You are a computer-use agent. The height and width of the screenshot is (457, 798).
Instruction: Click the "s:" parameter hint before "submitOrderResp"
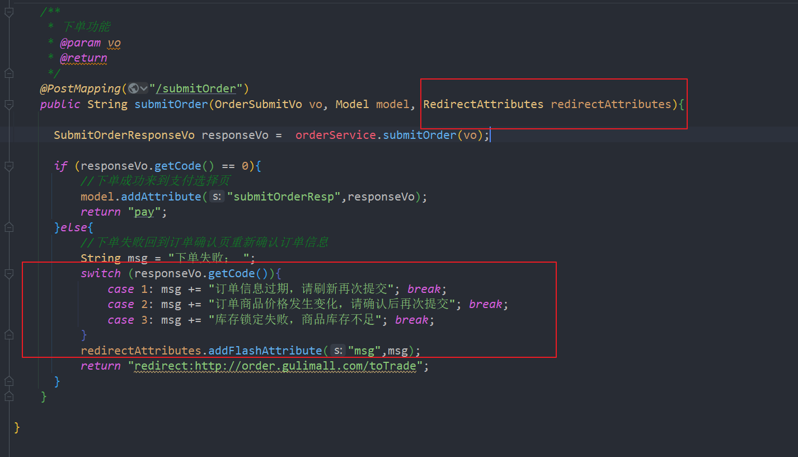(217, 197)
